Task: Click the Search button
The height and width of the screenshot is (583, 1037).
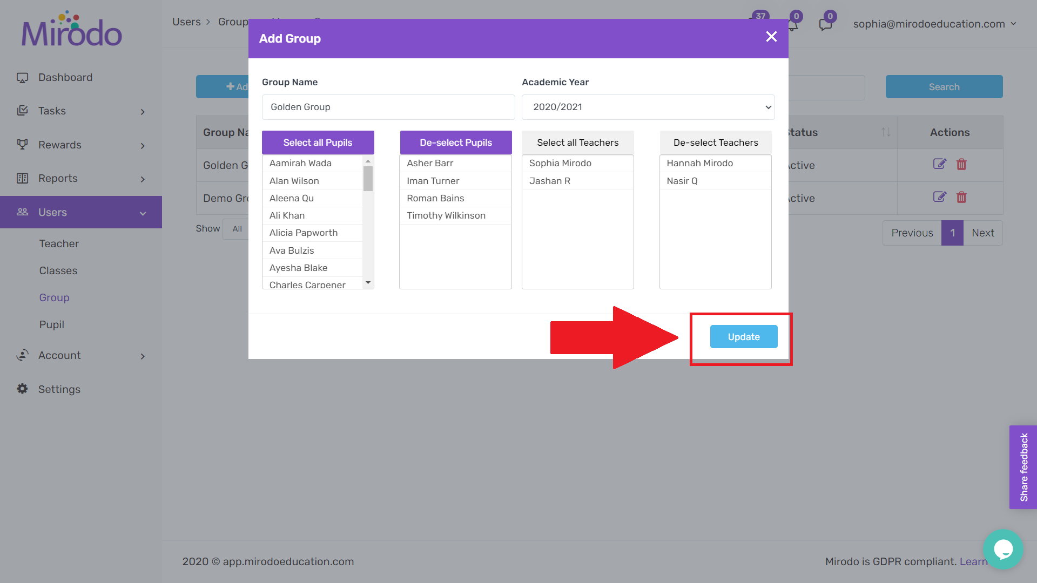Action: tap(944, 87)
